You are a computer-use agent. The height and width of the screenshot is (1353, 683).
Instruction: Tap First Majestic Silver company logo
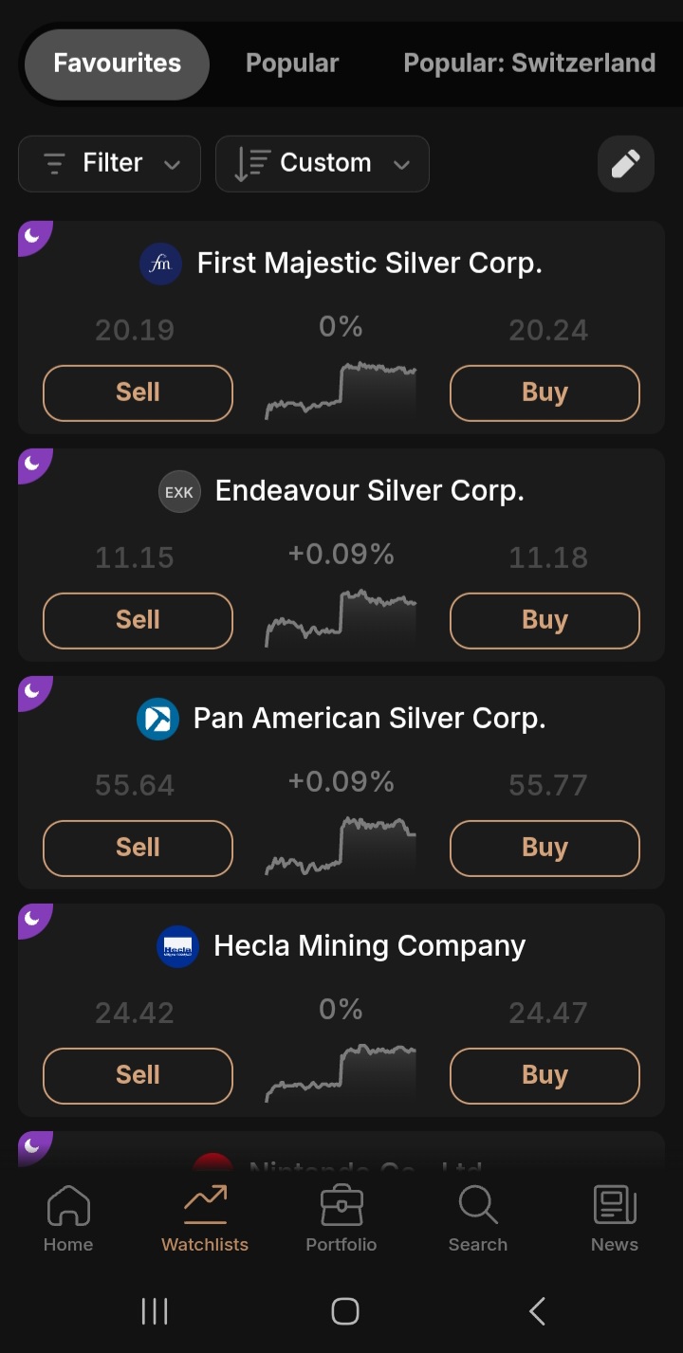tap(160, 264)
